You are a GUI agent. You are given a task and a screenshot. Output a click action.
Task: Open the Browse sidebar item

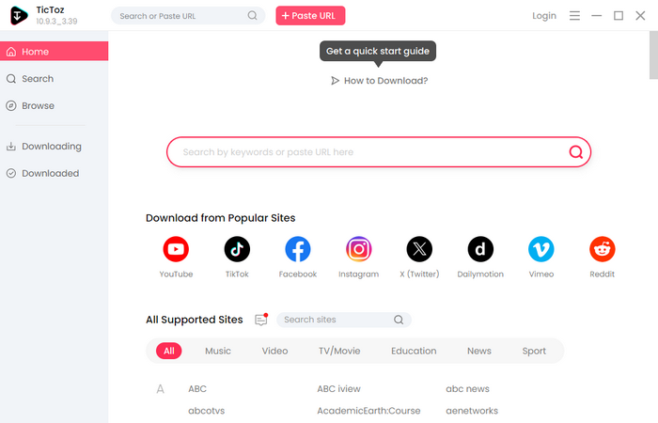39,106
